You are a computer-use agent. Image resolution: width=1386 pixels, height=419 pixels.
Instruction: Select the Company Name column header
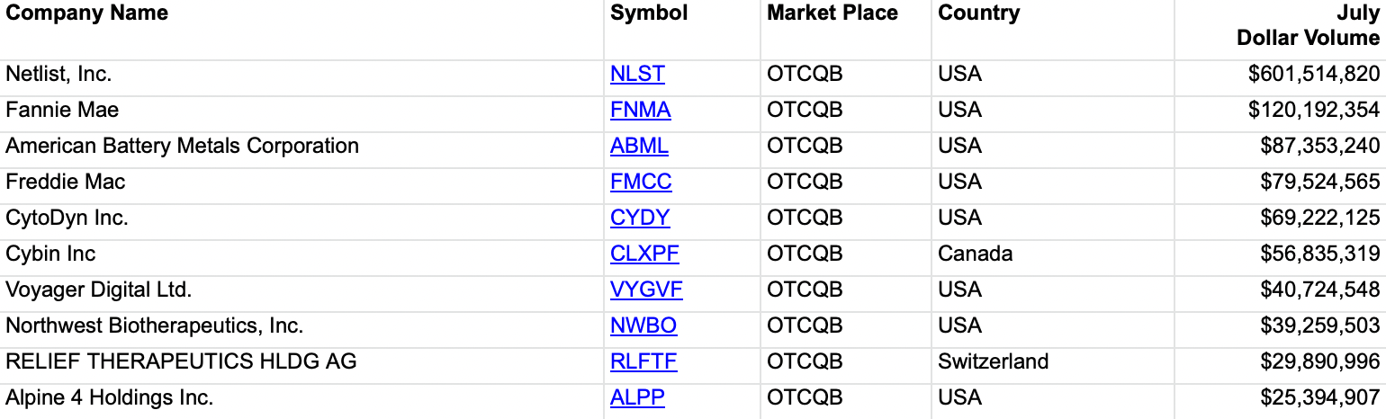click(x=87, y=13)
